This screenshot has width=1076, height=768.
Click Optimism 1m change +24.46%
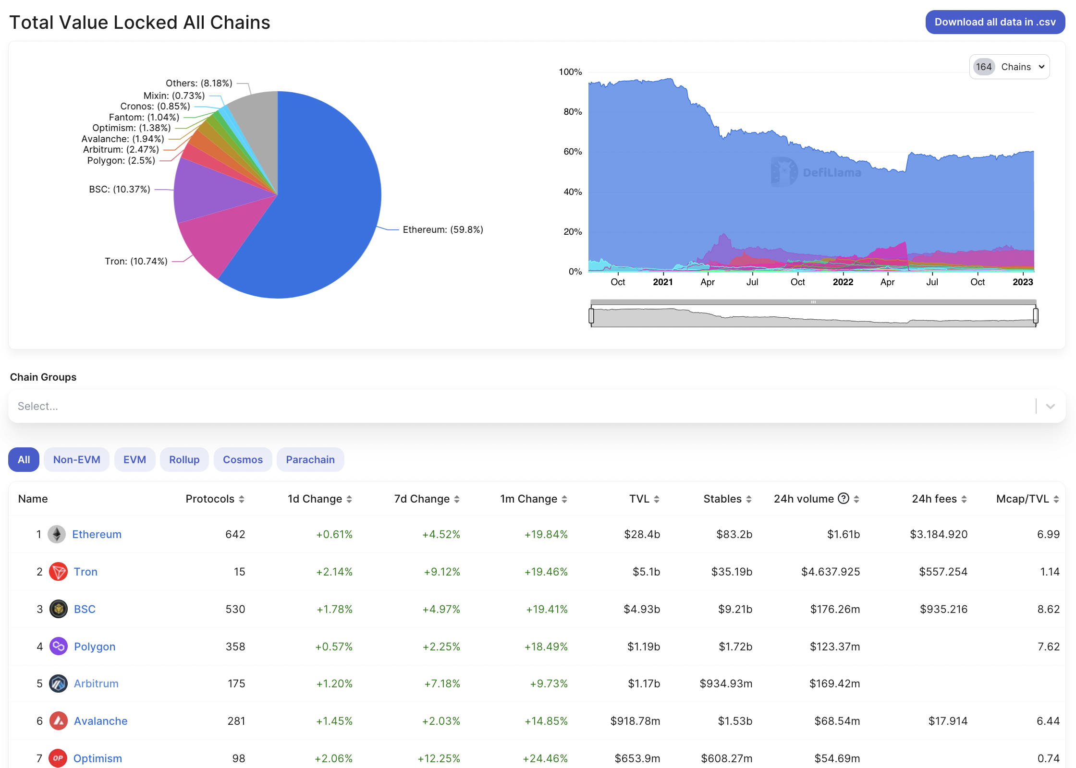(x=545, y=758)
